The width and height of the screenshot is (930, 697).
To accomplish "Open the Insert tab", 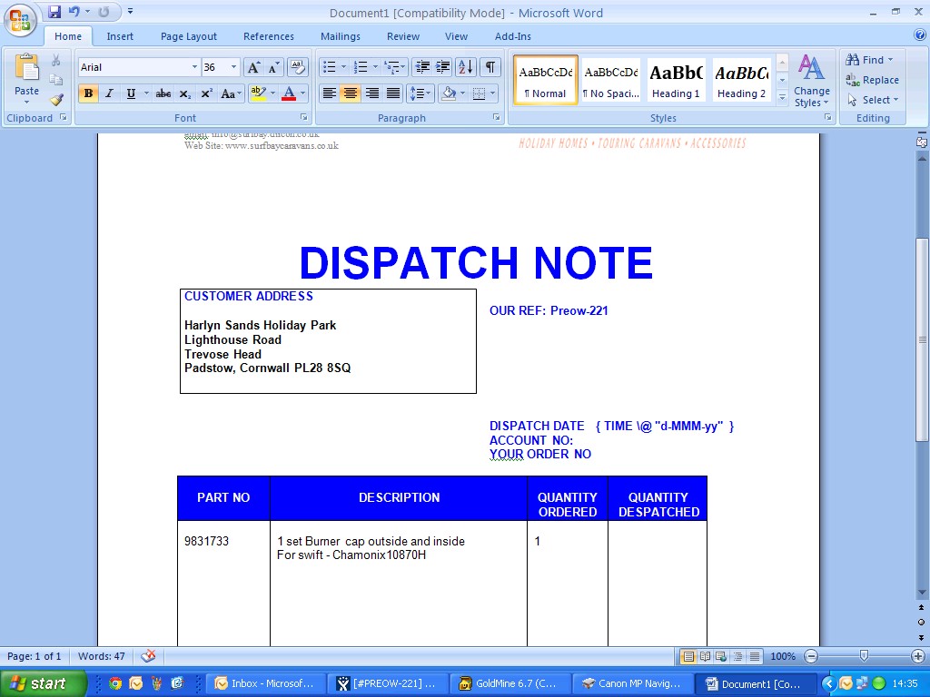I will tap(120, 36).
